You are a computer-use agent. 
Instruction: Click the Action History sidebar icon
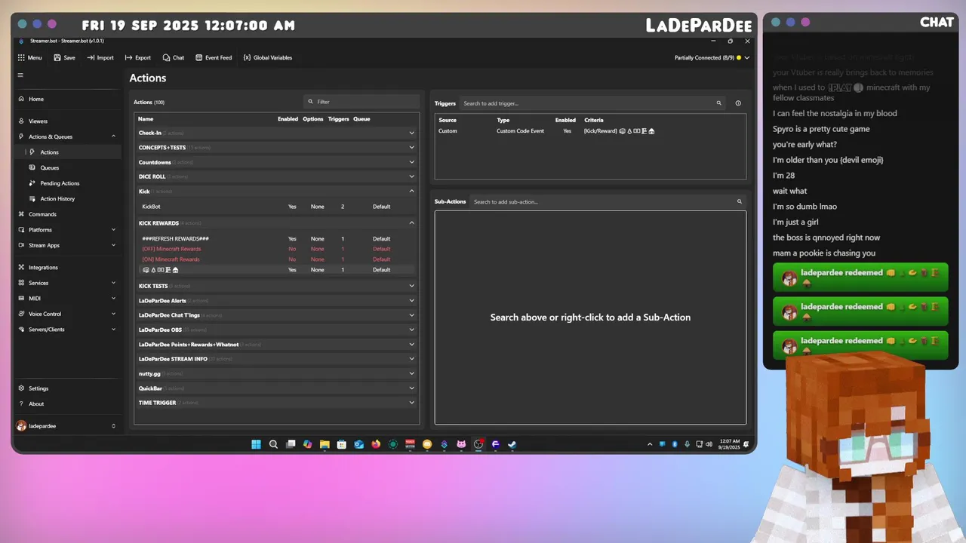[32, 198]
